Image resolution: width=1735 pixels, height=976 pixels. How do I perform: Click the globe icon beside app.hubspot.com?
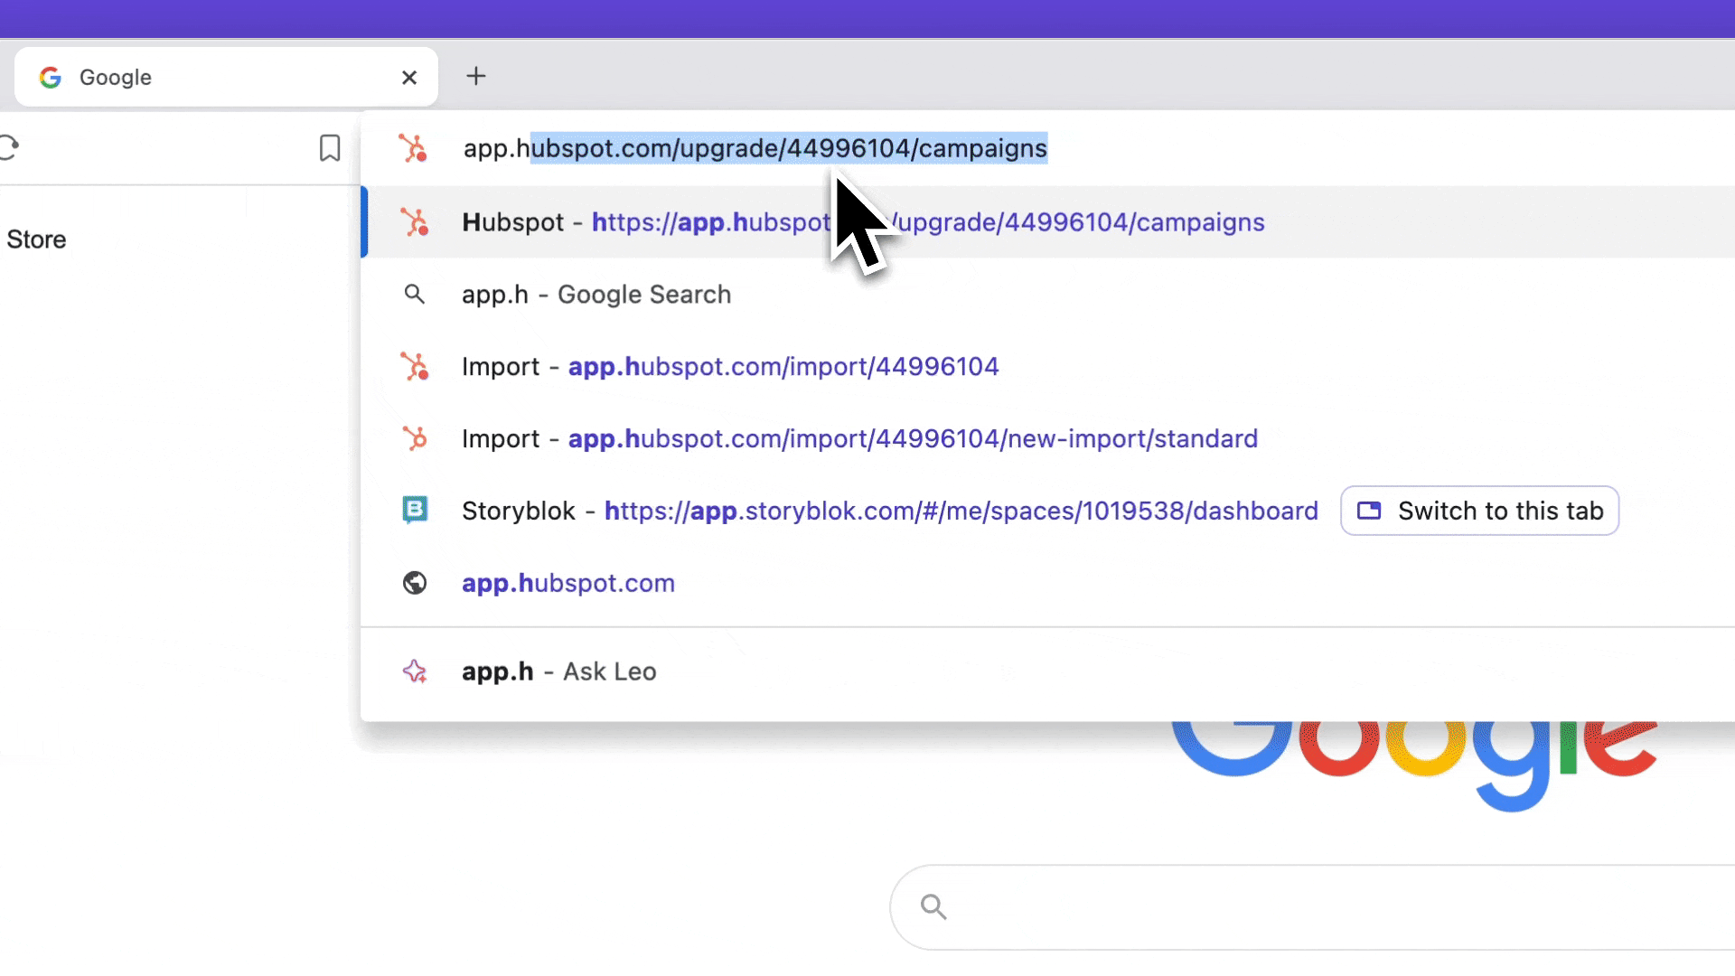tap(415, 583)
